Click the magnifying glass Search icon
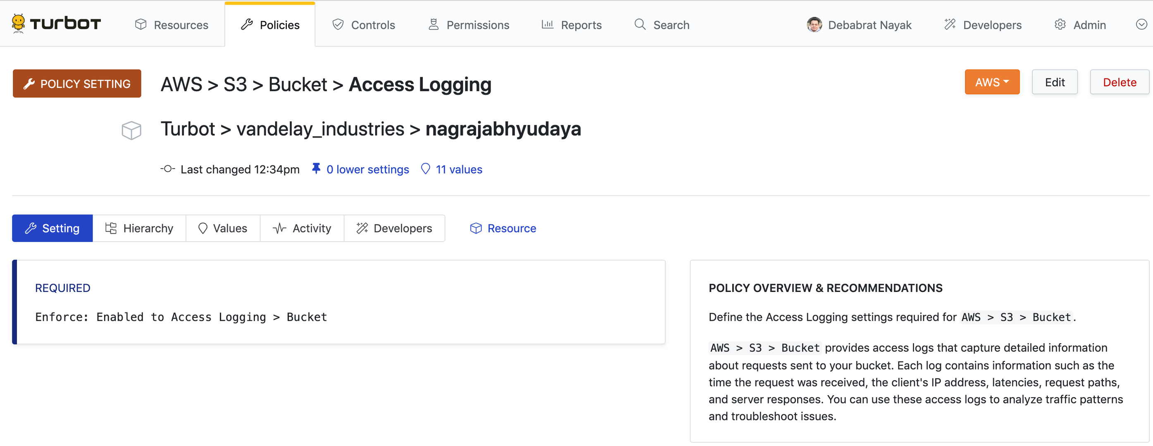The height and width of the screenshot is (446, 1153). (x=640, y=25)
